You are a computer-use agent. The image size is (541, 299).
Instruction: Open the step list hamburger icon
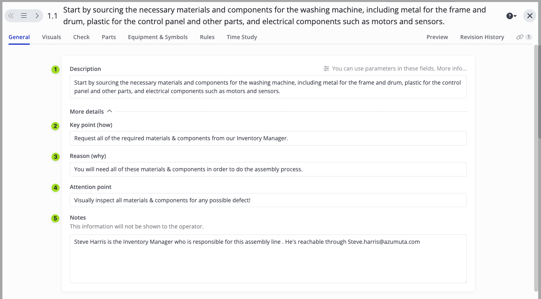tap(24, 16)
